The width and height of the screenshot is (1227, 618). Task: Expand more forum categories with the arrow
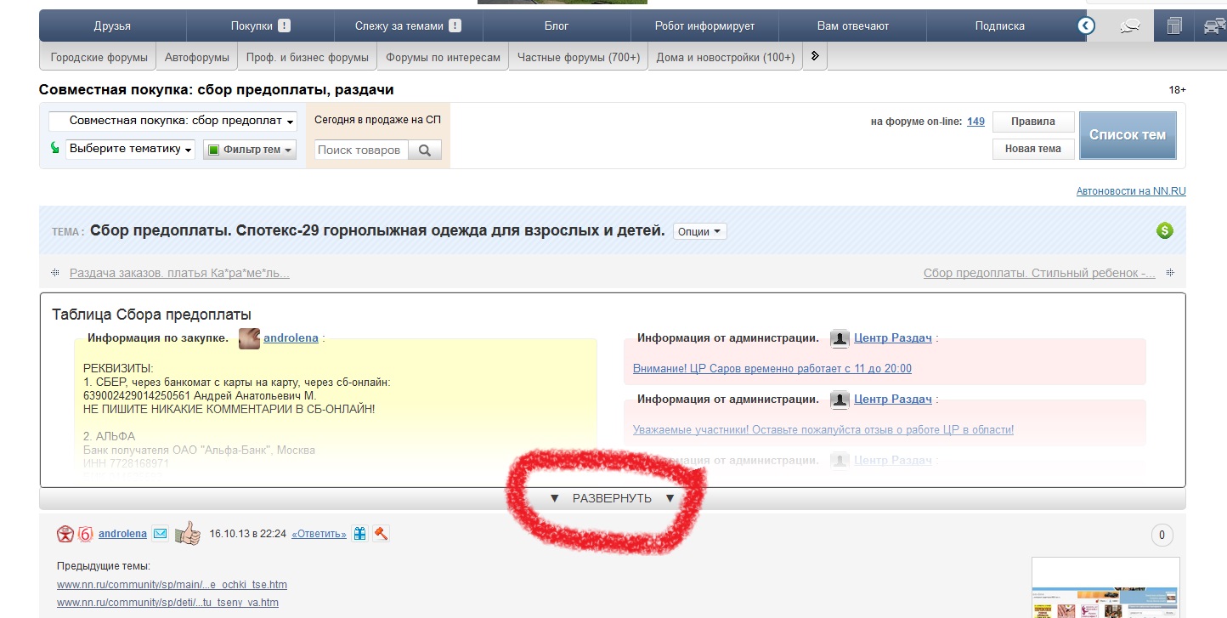815,57
